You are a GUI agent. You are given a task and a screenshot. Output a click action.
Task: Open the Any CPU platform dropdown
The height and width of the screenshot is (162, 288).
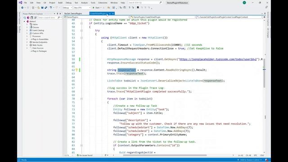[x=82, y=8]
